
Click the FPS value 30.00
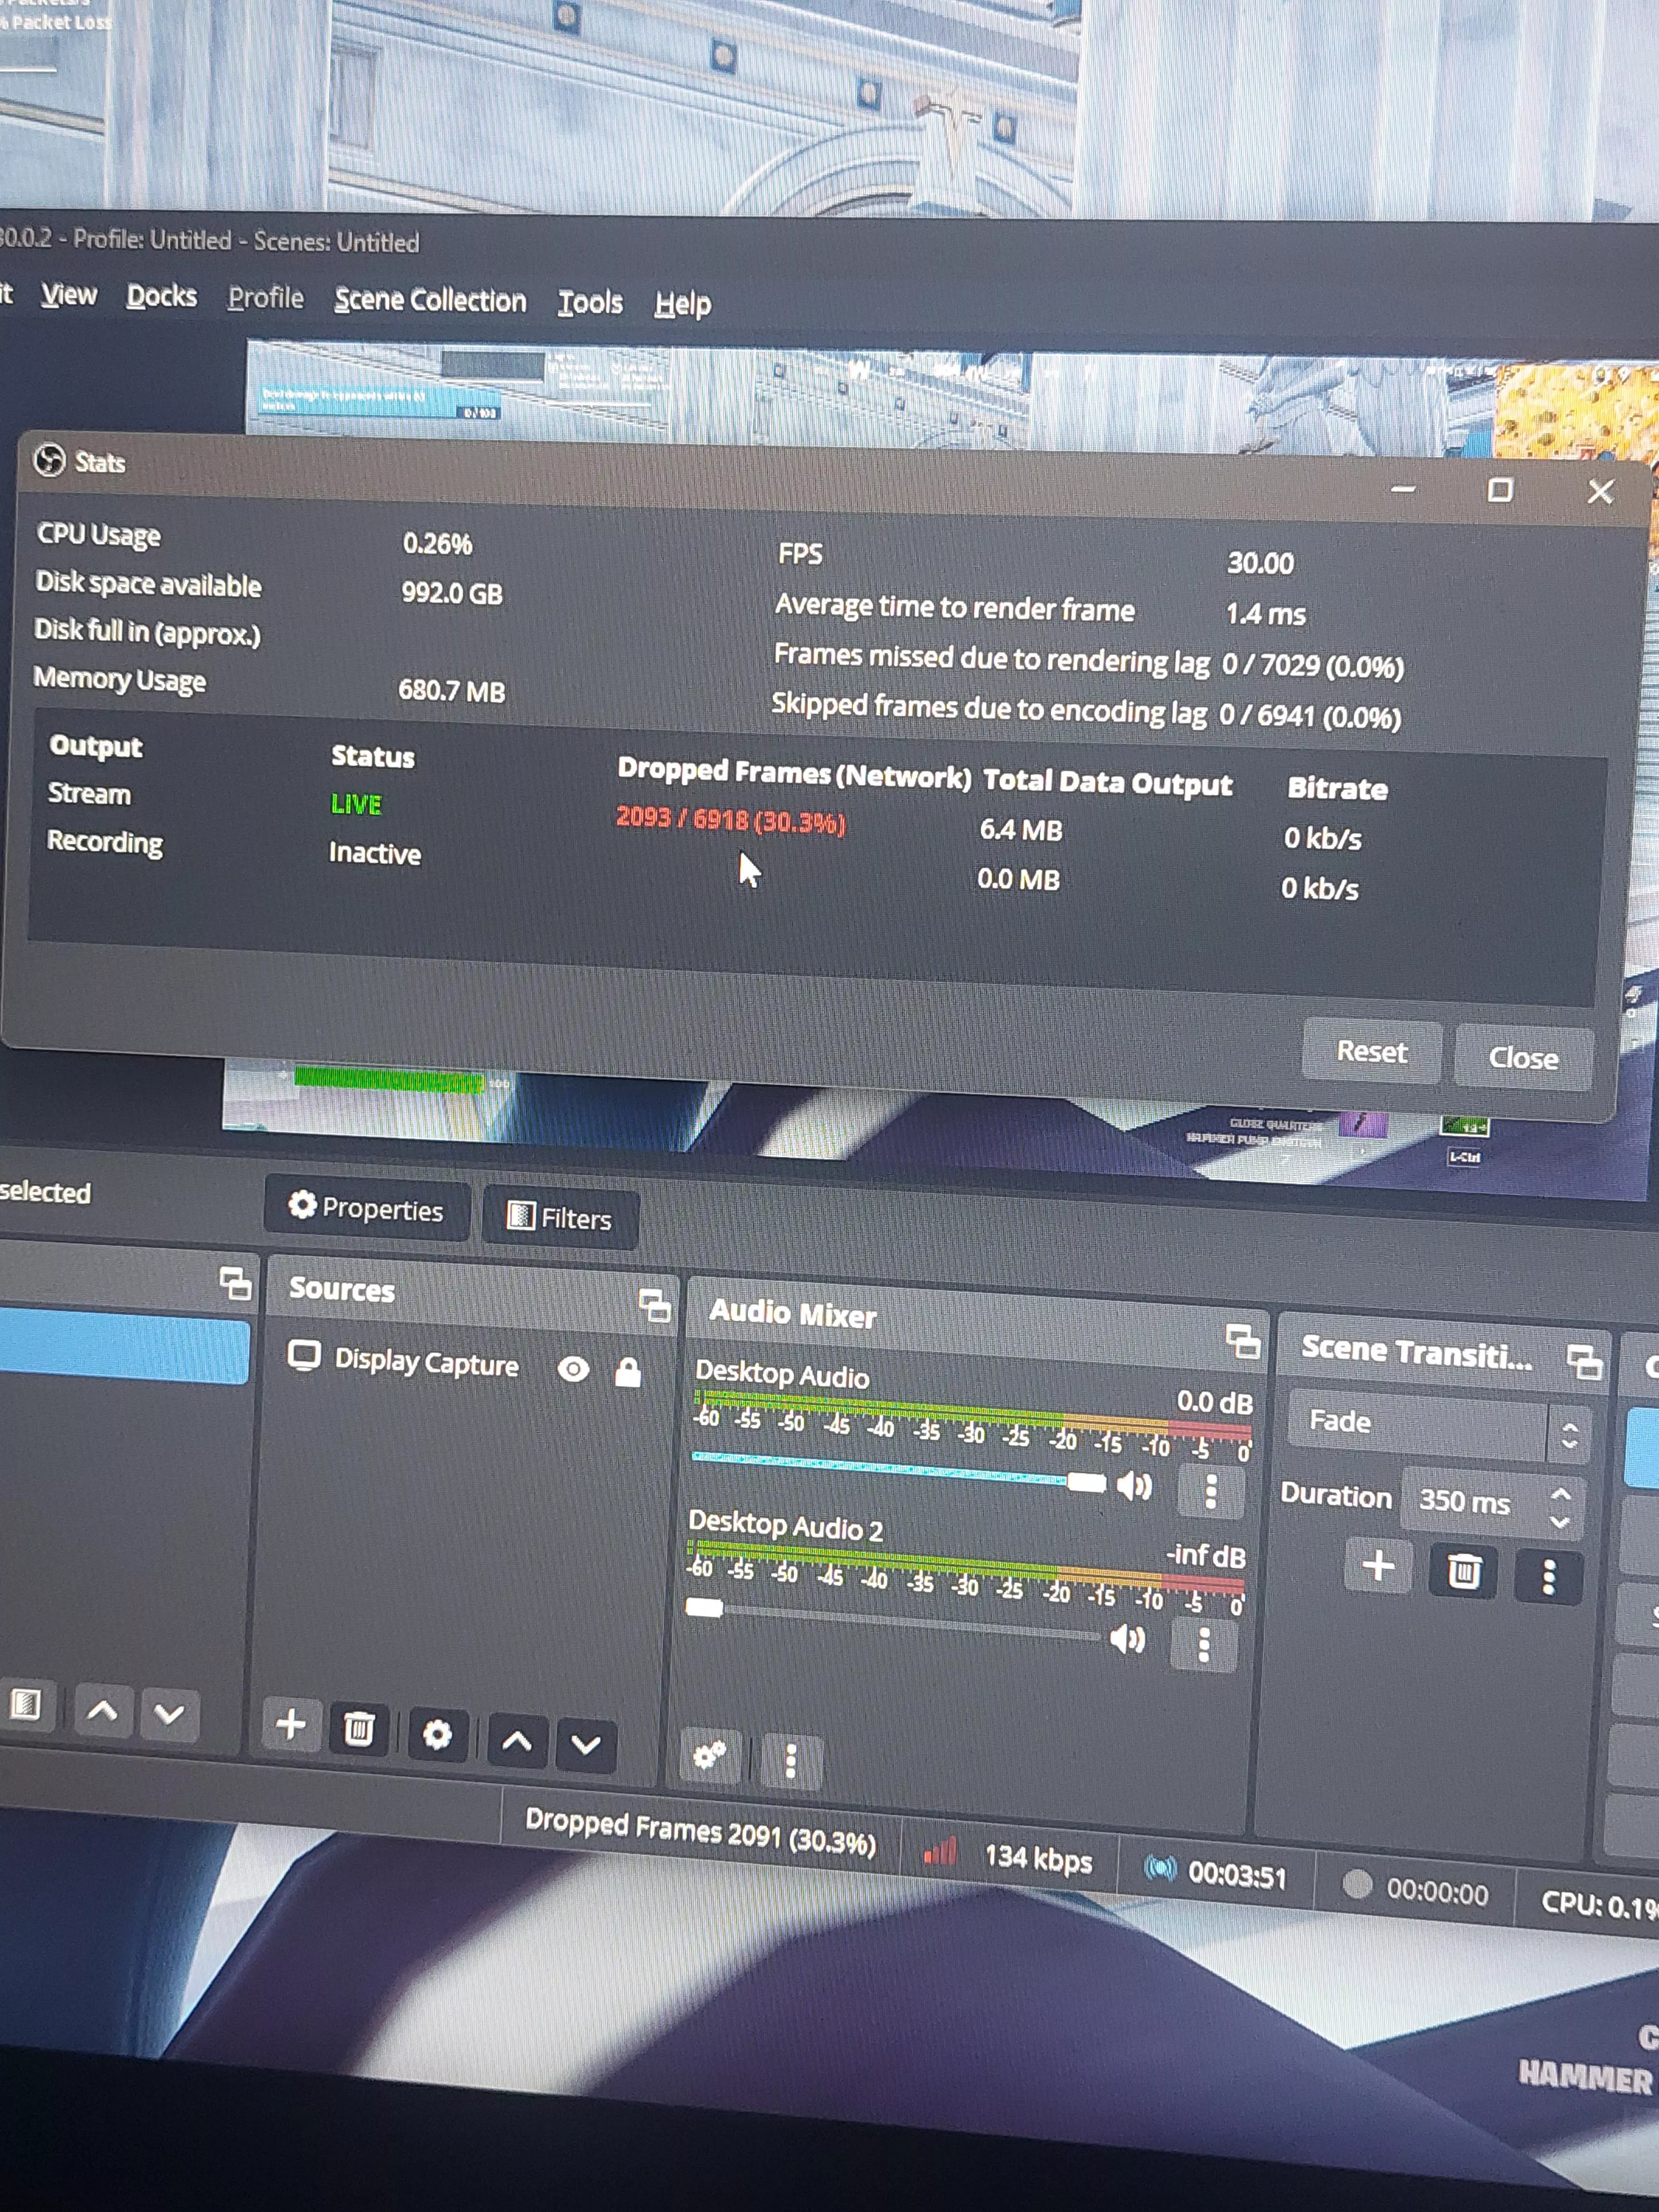pyautogui.click(x=1260, y=563)
